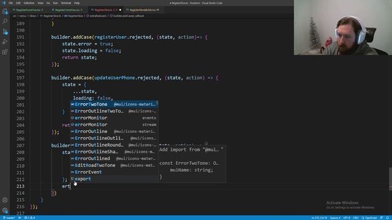Select ErrorOutline suggestion
Viewport: 392px width, 220px height.
[x=114, y=131]
